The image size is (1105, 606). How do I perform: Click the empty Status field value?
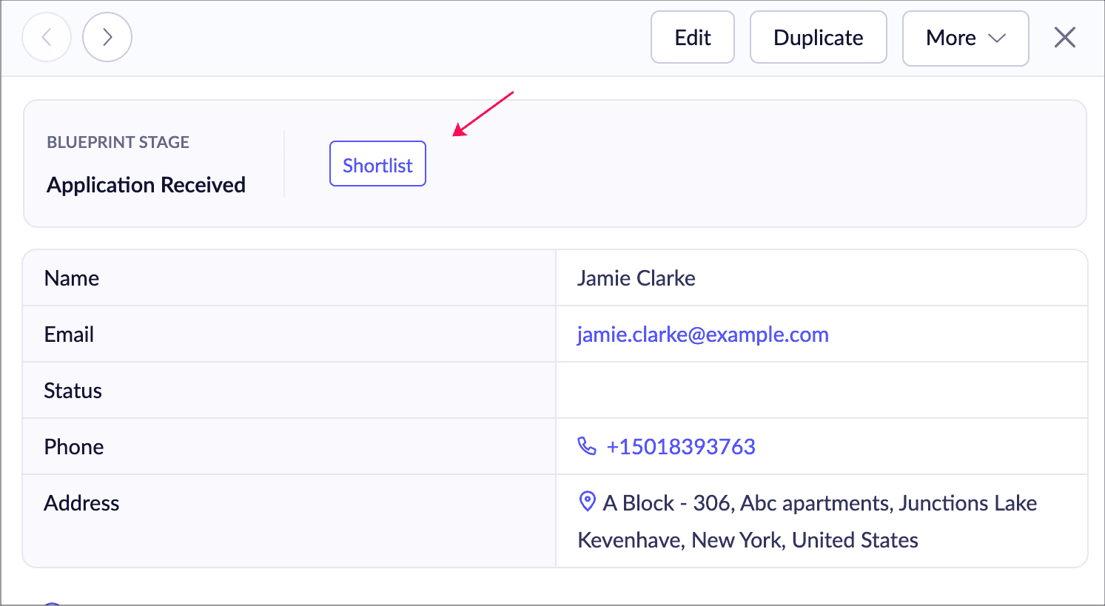(x=821, y=391)
